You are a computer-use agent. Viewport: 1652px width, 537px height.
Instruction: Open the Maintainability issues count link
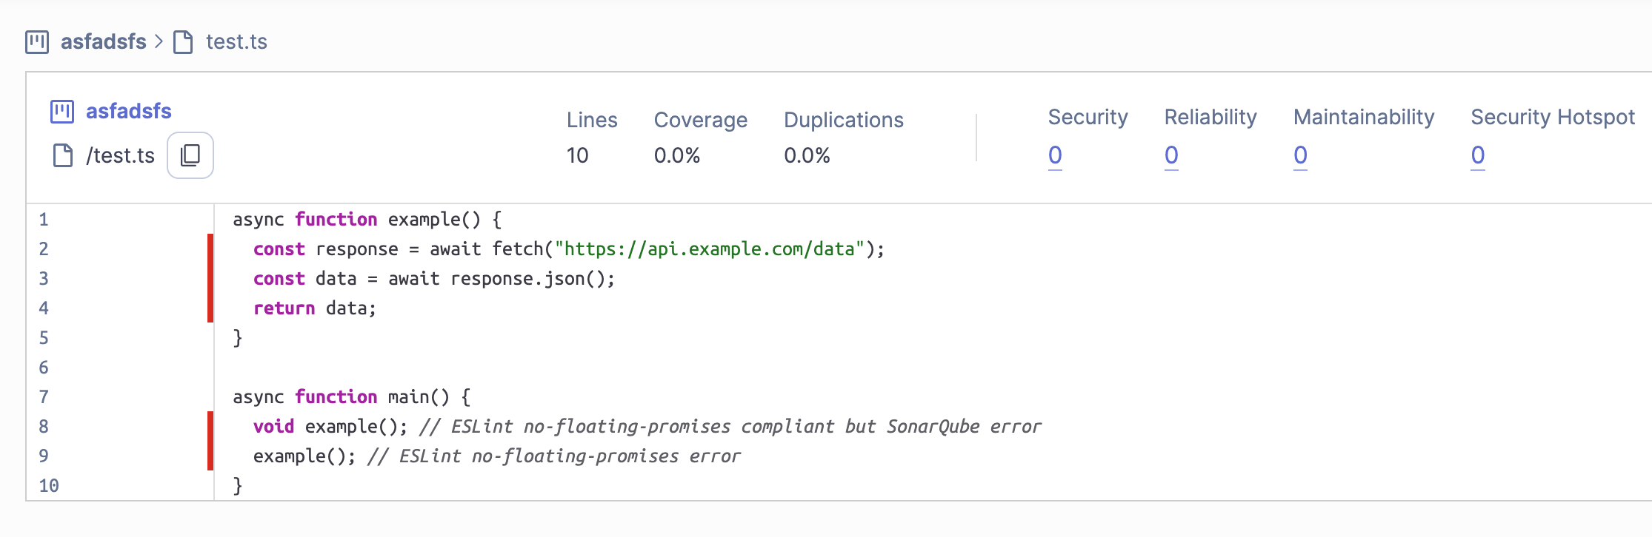(1300, 155)
